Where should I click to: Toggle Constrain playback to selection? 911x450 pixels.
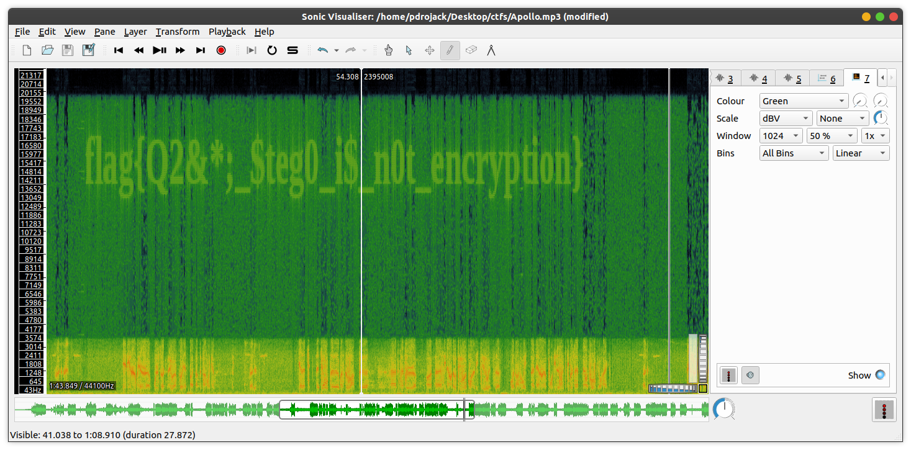pyautogui.click(x=251, y=50)
